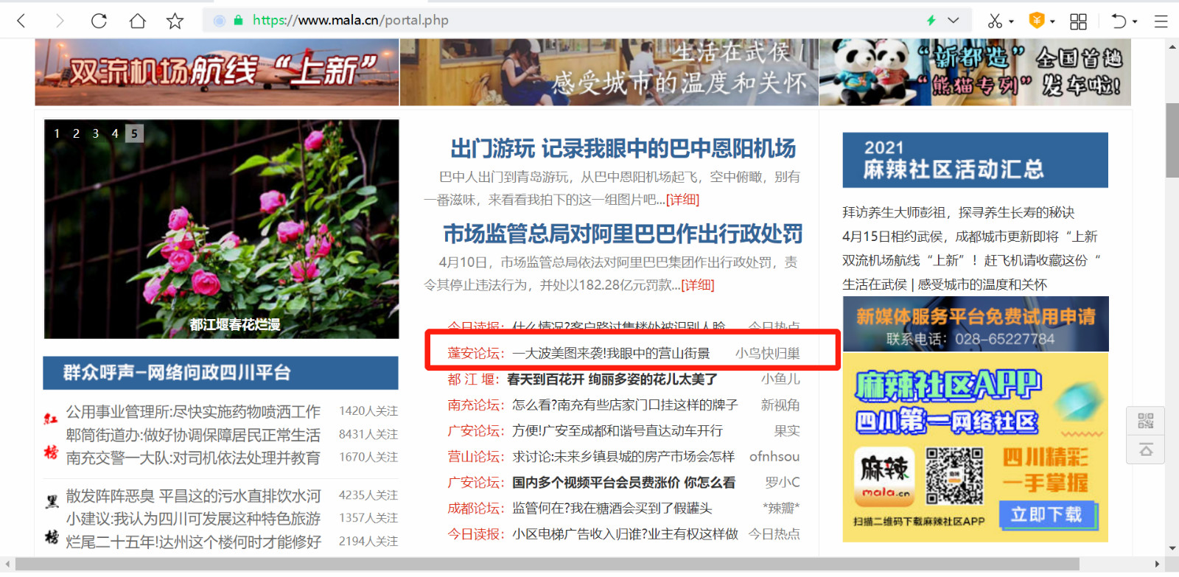Reload the page with the refresh icon
The height and width of the screenshot is (577, 1179).
99,21
